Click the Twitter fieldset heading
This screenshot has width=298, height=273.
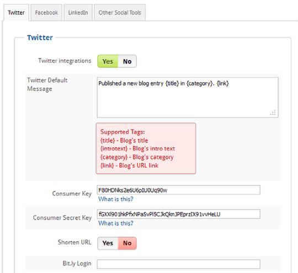tap(40, 38)
